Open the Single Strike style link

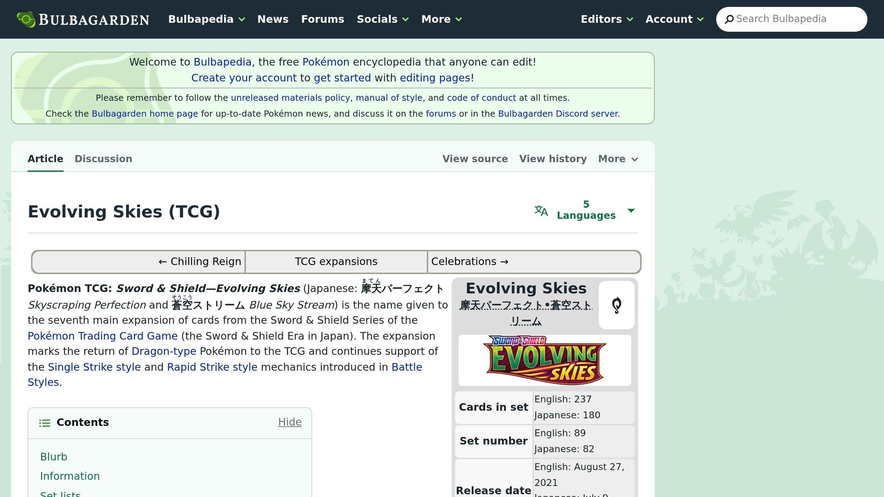tap(94, 367)
